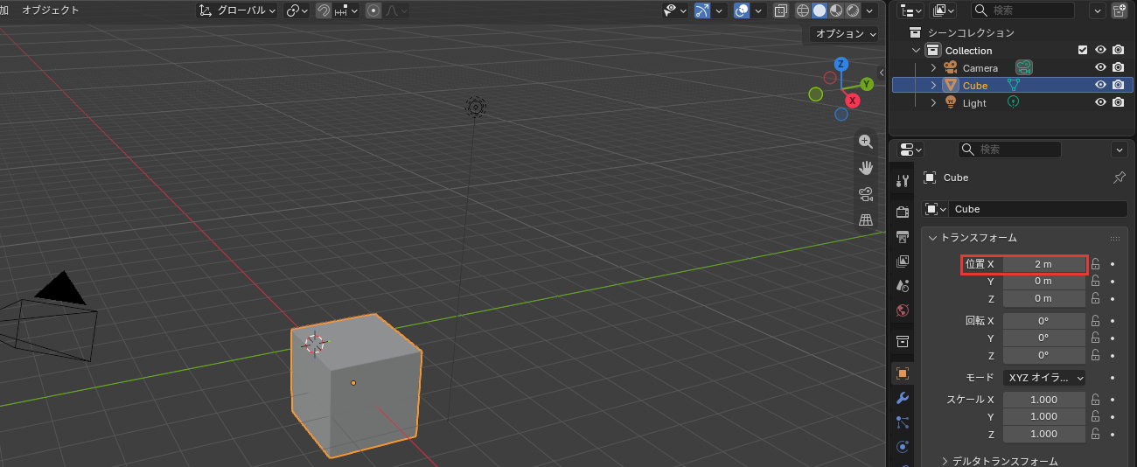Viewport: 1137px width, 467px height.
Task: Click the Scale X value field
Action: pyautogui.click(x=1044, y=400)
